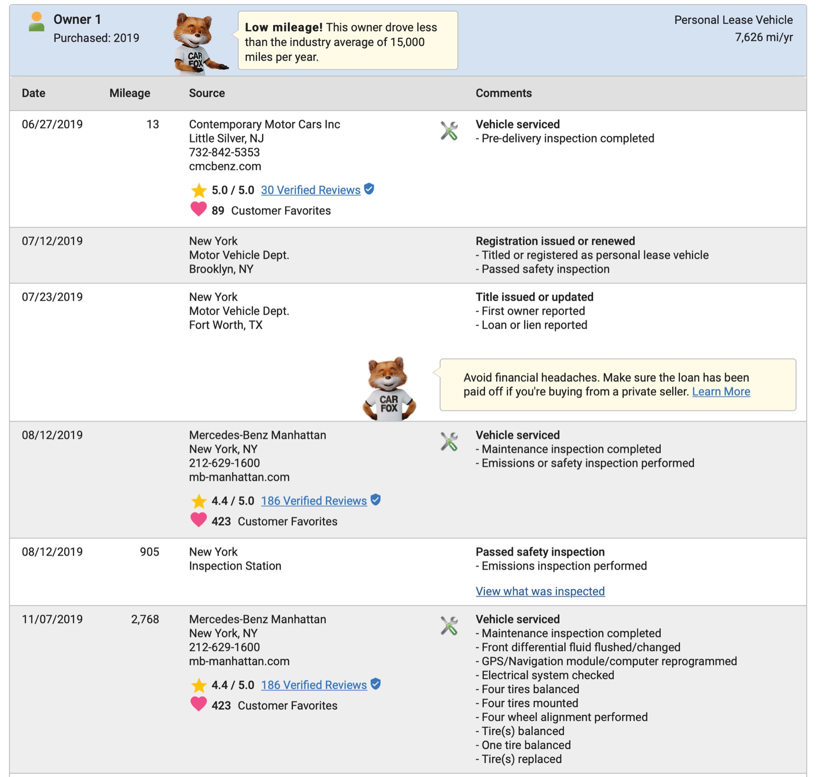The image size is (817, 777).
Task: Click the star rating icon for Contemporary Motor Cars
Action: coord(199,191)
